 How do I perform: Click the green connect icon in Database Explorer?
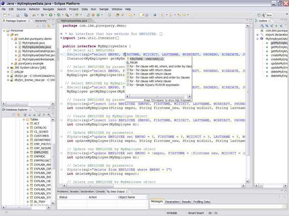(34, 115)
